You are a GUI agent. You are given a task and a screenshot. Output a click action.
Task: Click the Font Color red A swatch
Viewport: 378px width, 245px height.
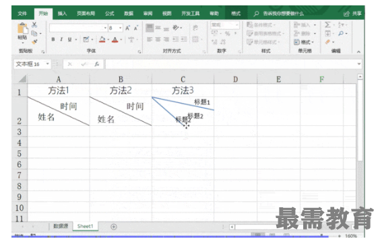(x=115, y=39)
